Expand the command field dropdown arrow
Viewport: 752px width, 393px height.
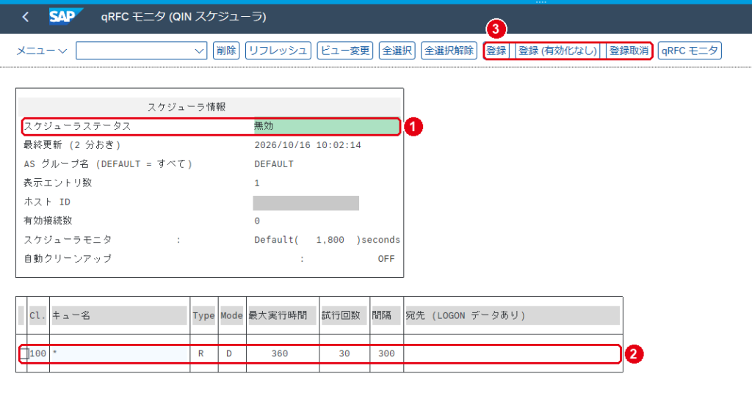tap(199, 51)
